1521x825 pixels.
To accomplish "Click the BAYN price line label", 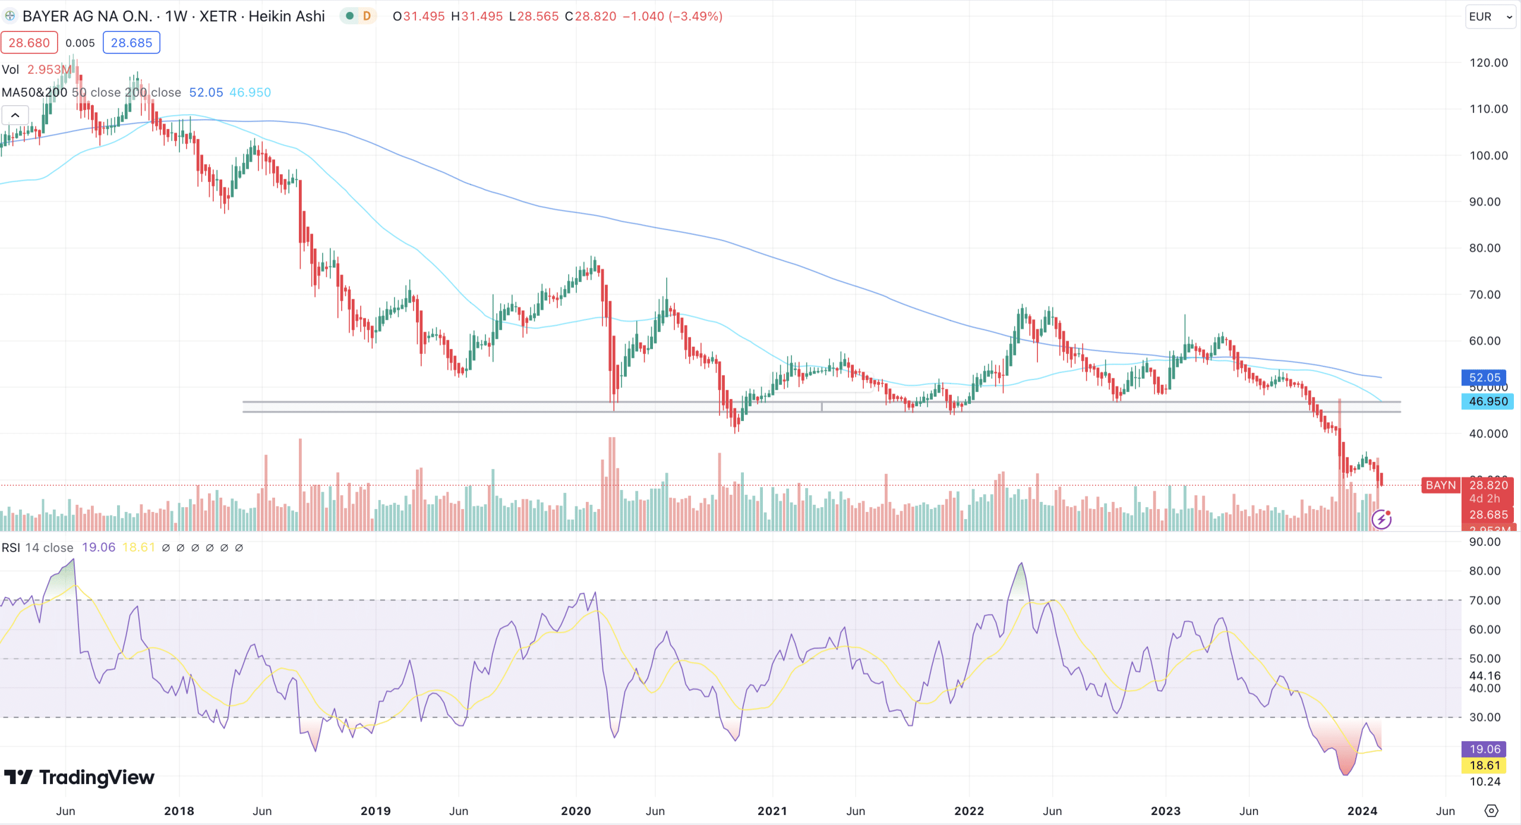I will (x=1441, y=485).
